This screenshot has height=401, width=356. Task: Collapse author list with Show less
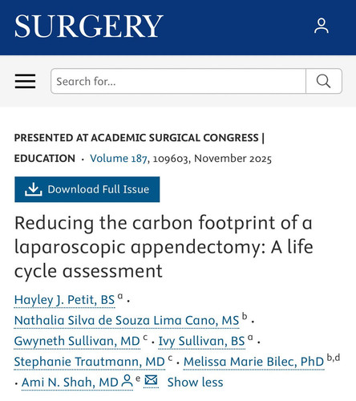[195, 382]
